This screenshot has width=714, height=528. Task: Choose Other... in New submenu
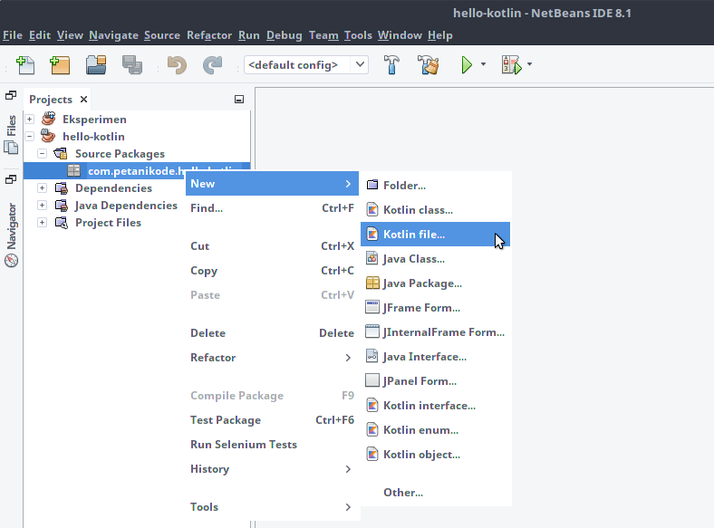pyautogui.click(x=435, y=493)
